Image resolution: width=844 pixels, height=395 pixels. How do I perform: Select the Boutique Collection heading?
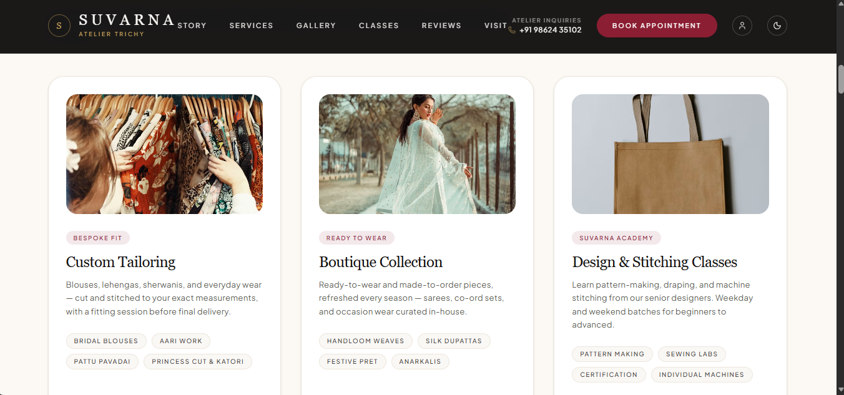381,262
